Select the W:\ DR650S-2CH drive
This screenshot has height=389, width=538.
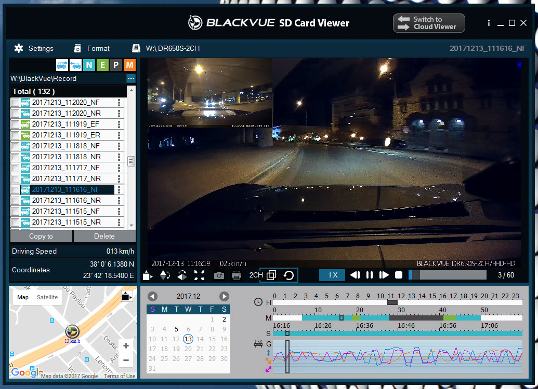coord(166,48)
